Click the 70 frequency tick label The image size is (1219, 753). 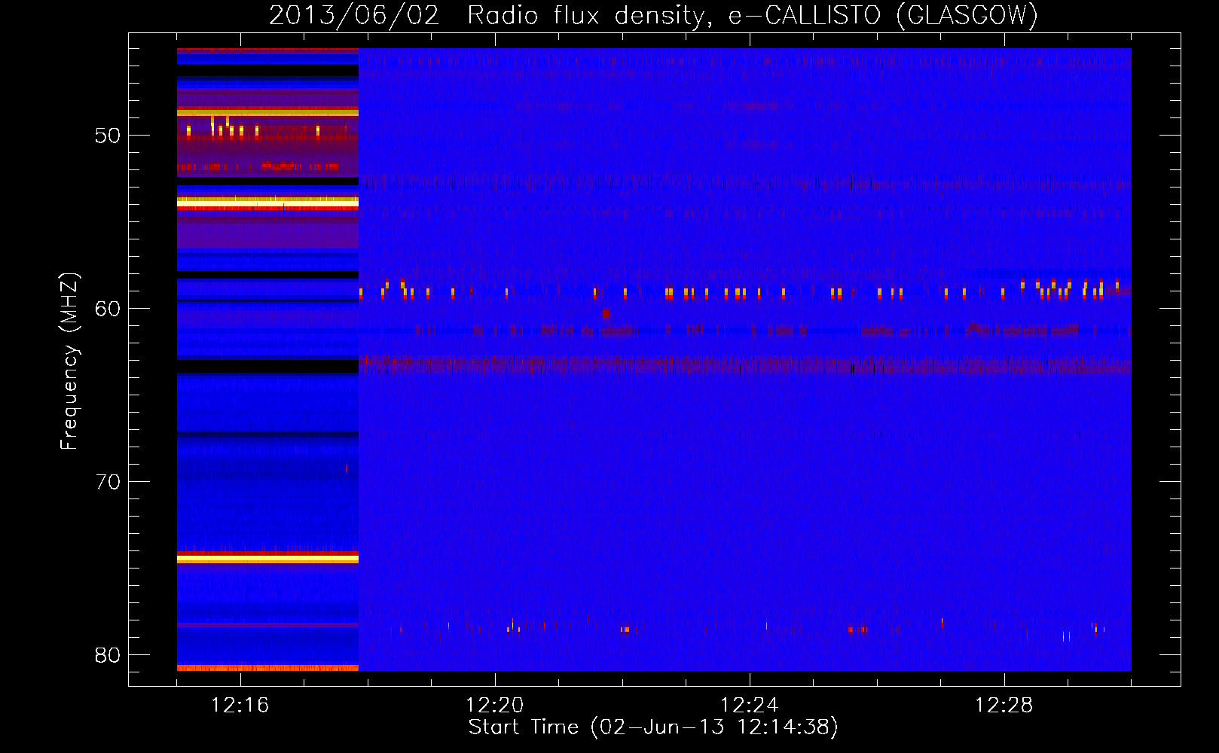click(108, 482)
